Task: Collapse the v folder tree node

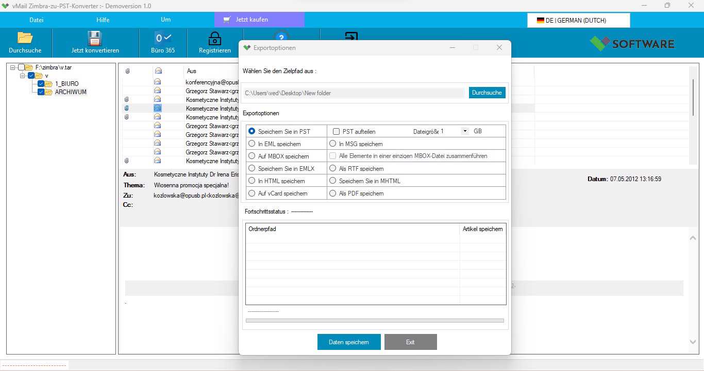Action: [23, 76]
